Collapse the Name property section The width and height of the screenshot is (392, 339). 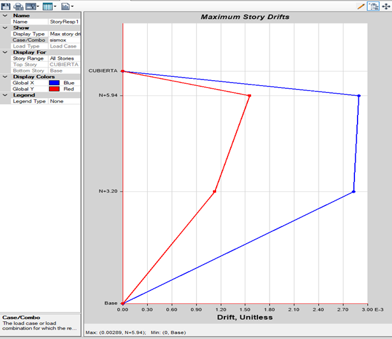(x=4, y=15)
